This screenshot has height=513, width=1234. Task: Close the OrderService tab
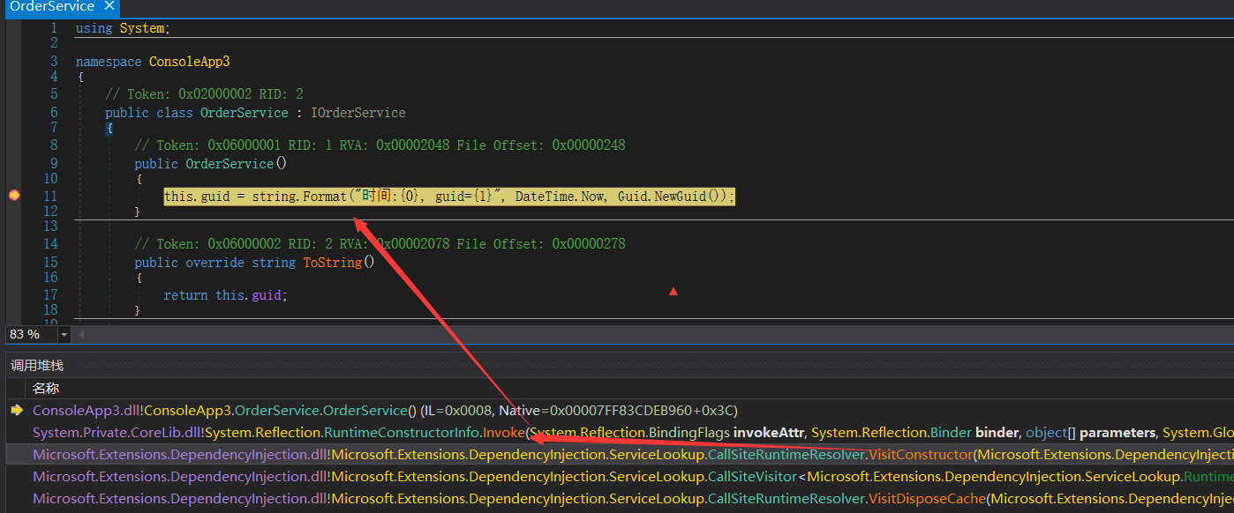pos(109,6)
